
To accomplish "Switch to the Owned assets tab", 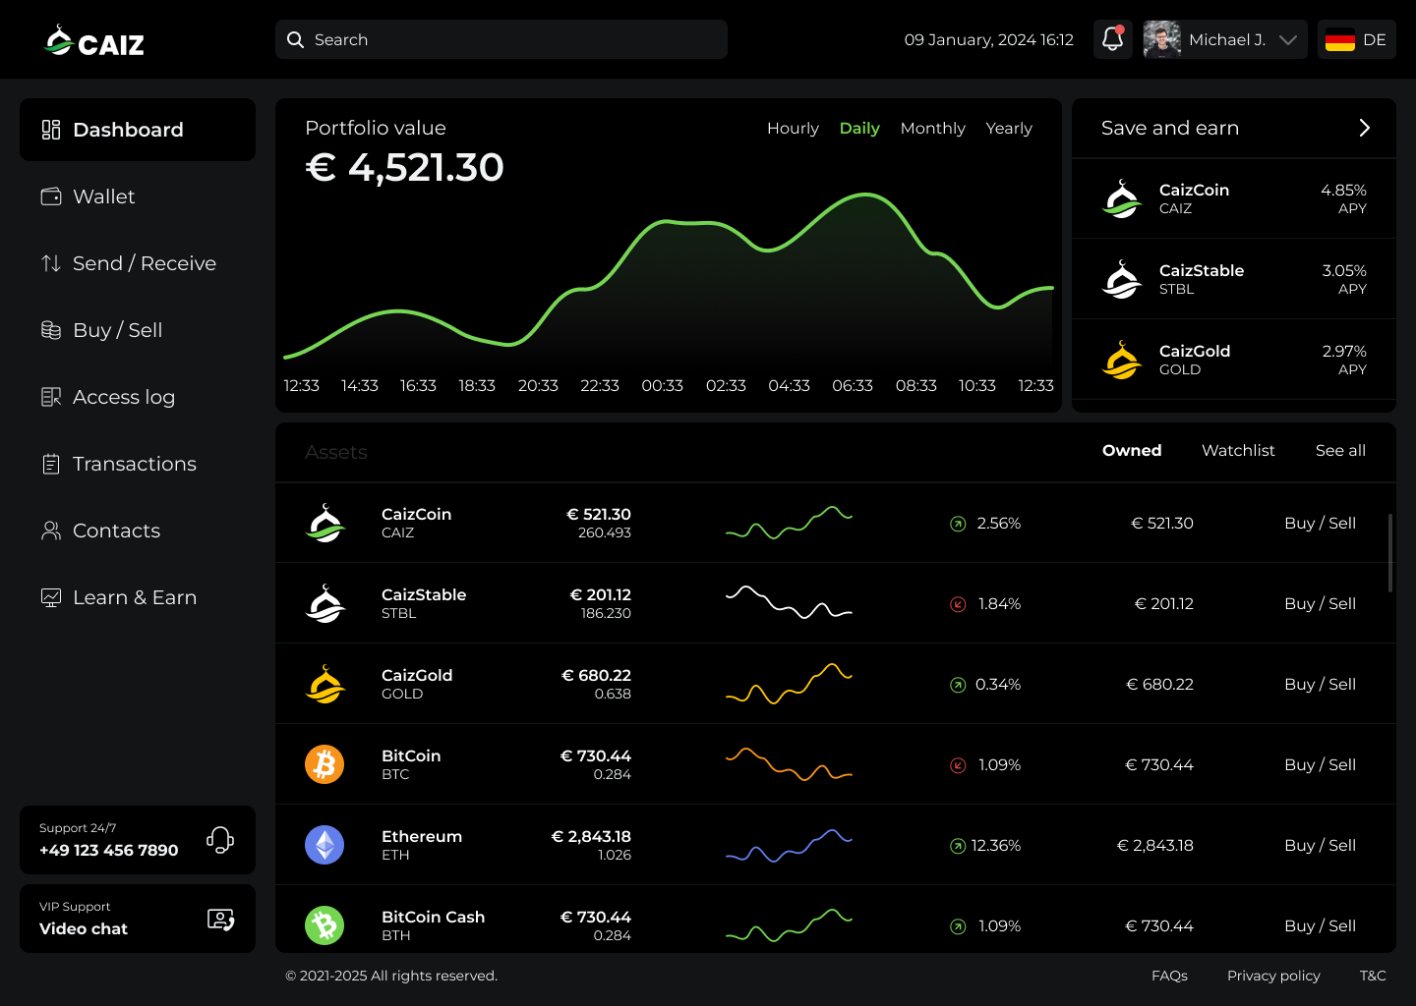I will pyautogui.click(x=1132, y=450).
